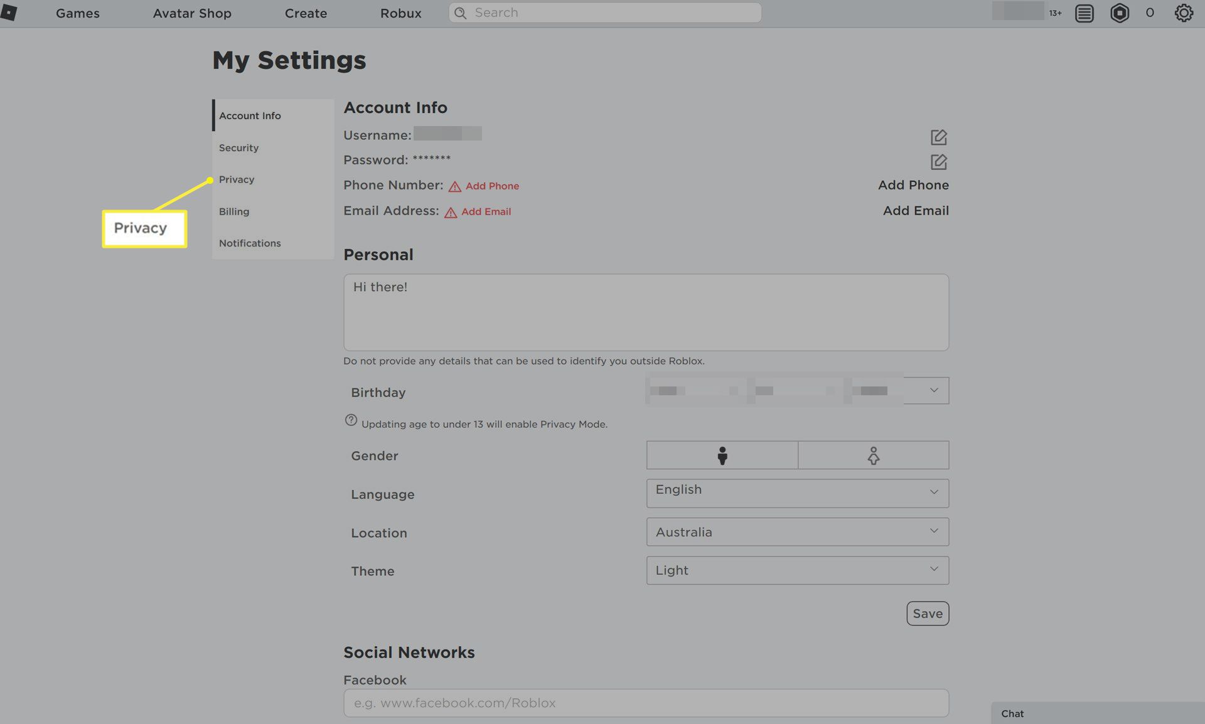Open the Robux hexagon icon

pos(1119,13)
